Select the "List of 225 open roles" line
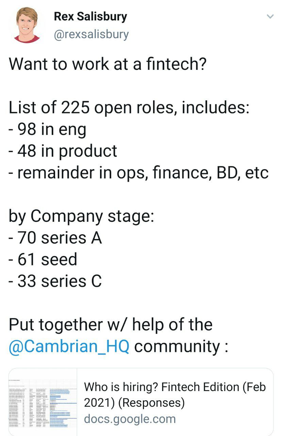Image resolution: width=282 pixels, height=436 pixels. (x=129, y=108)
